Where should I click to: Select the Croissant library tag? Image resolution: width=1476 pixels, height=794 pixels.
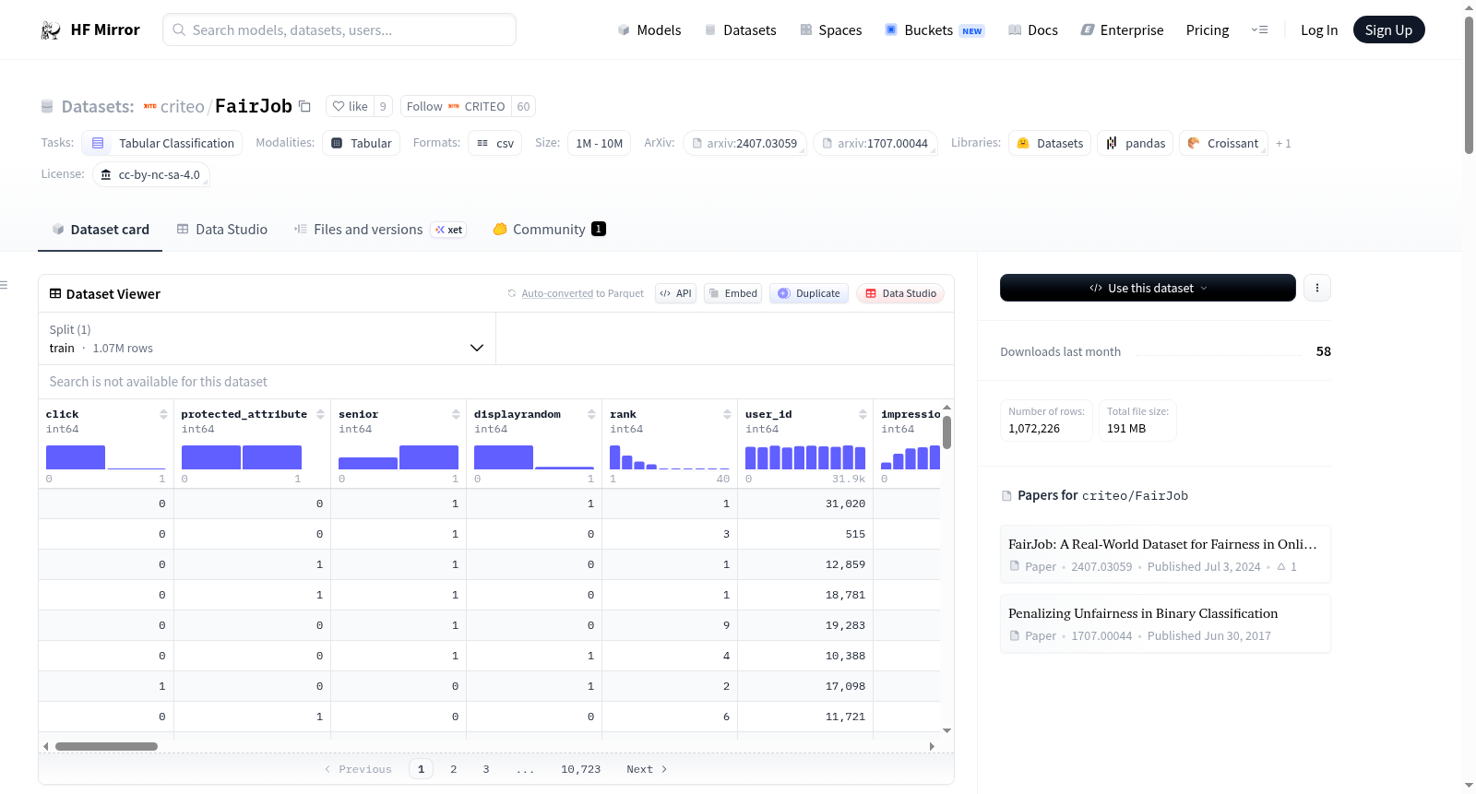pos(1223,143)
